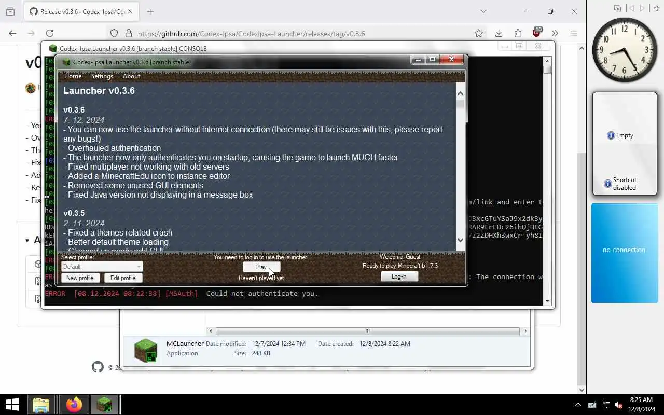Click the Firefox tab view icon
This screenshot has height=415, width=664.
coord(10,11)
